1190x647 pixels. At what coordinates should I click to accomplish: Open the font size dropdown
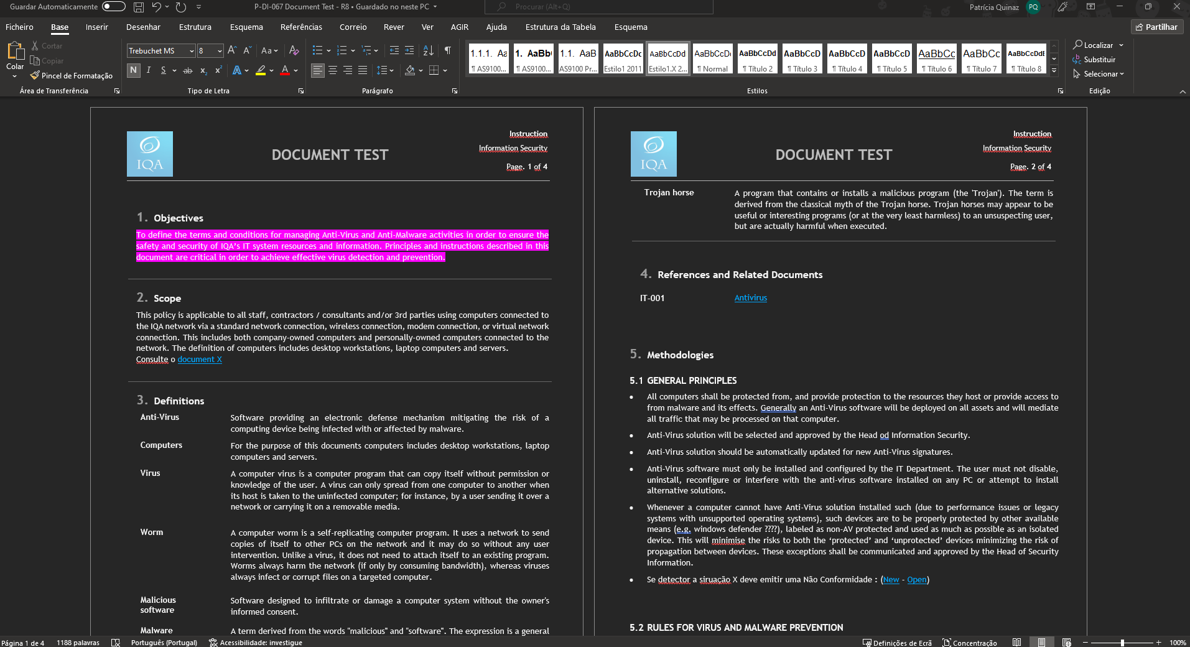[x=220, y=51]
